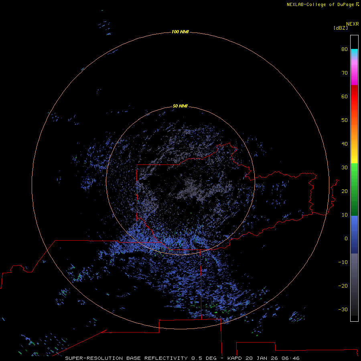The height and width of the screenshot is (361, 361).
Task: Click the 60 dBZ value on the scale
Action: (345, 96)
